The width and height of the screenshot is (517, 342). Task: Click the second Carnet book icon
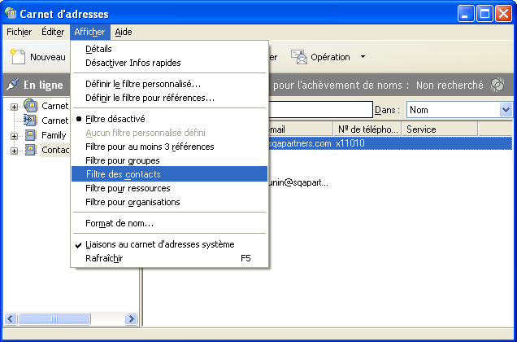30,120
